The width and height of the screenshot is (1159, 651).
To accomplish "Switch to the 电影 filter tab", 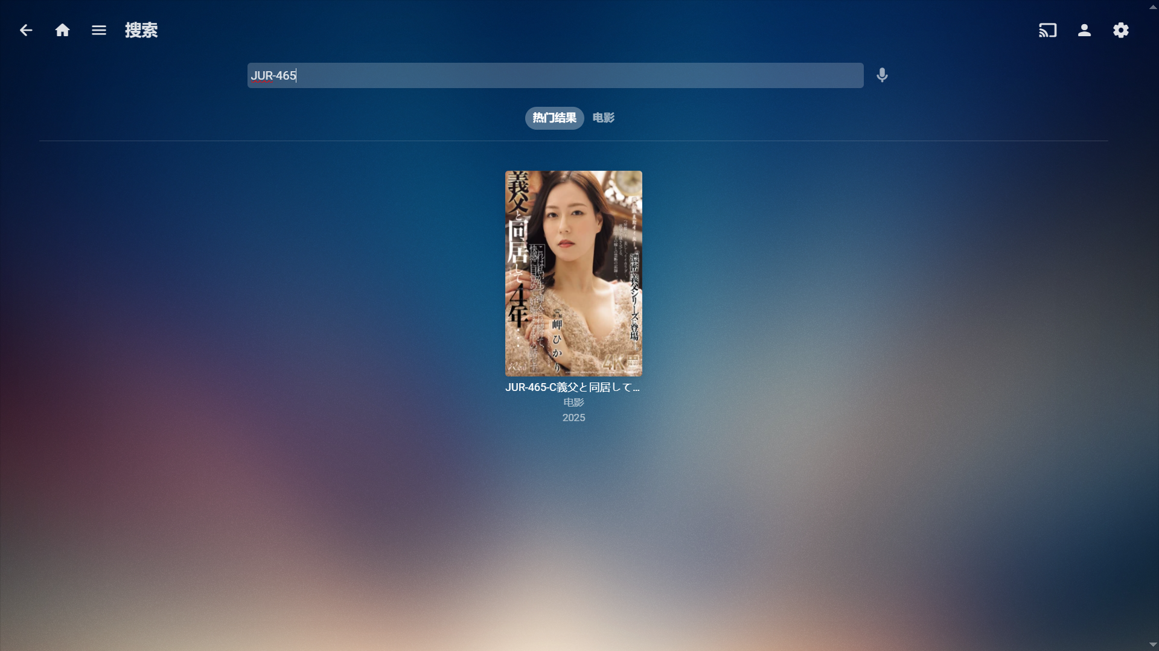I will pos(603,118).
